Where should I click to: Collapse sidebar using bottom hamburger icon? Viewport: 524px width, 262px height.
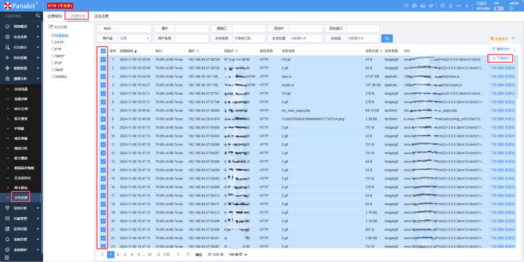(x=7, y=258)
